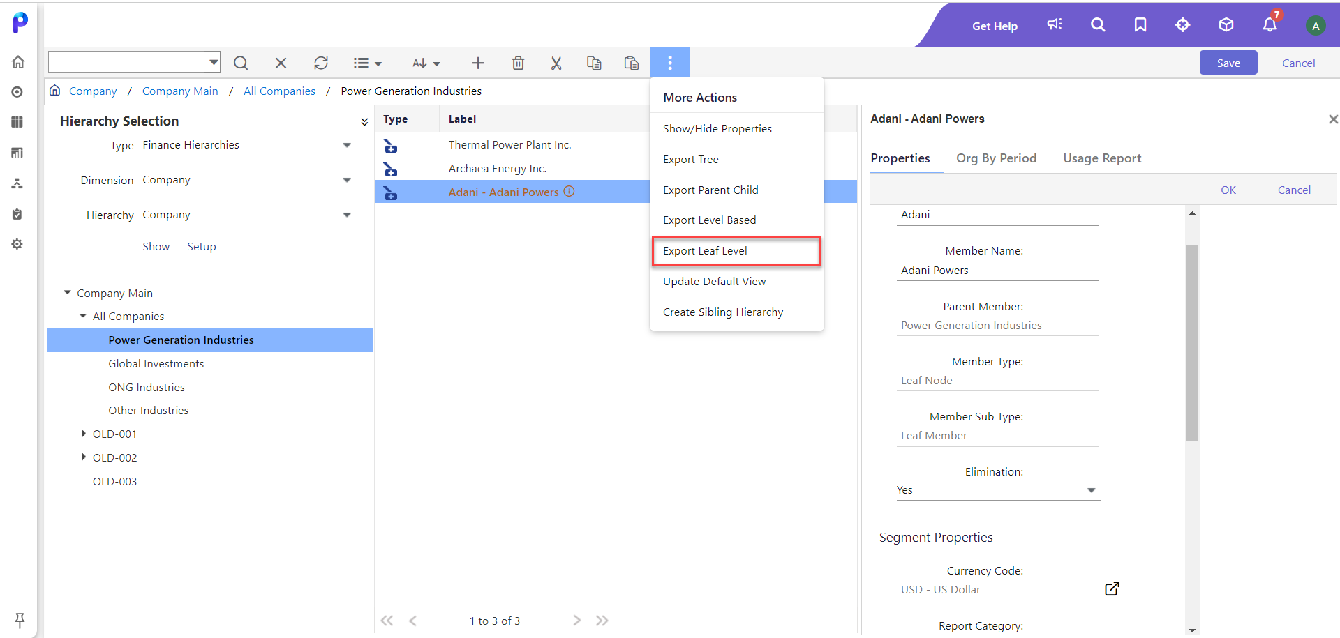Switch to the Usage Report tab
The height and width of the screenshot is (638, 1340).
(1102, 158)
